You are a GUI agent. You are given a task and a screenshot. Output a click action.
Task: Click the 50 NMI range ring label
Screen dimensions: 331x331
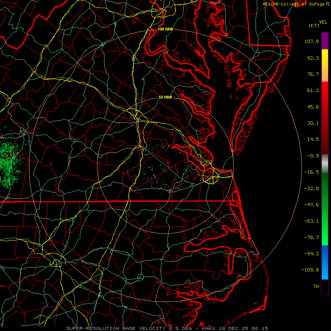tap(165, 97)
